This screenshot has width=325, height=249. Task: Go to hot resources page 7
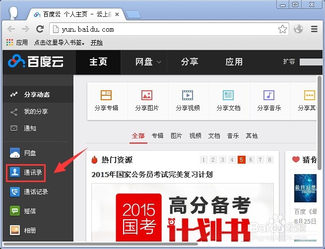[260, 160]
